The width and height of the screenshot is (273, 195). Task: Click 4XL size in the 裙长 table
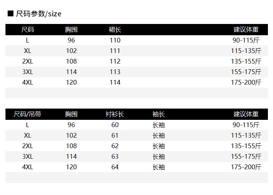28,82
